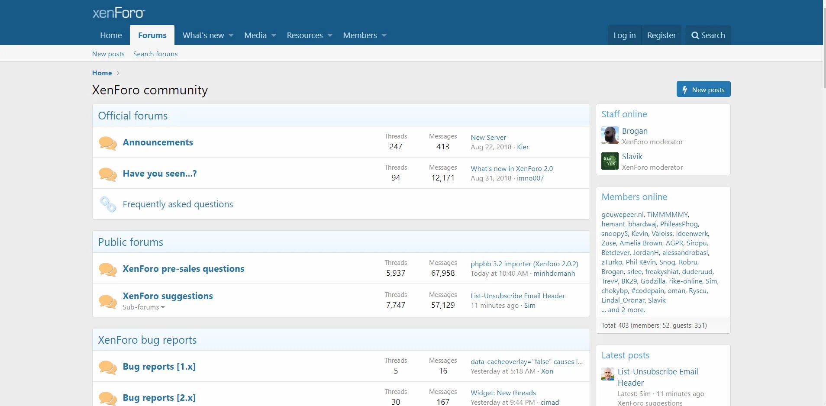Open New posts in the sub-navigation
Screen dimensions: 826x406
pyautogui.click(x=108, y=54)
